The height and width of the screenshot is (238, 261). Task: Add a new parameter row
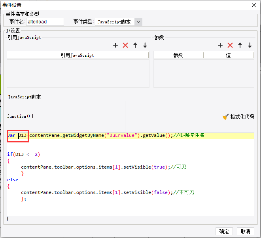pyautogui.click(x=220, y=45)
